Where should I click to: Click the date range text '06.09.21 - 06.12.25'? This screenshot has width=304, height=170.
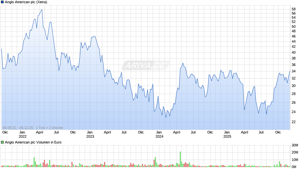[x=18, y=128]
